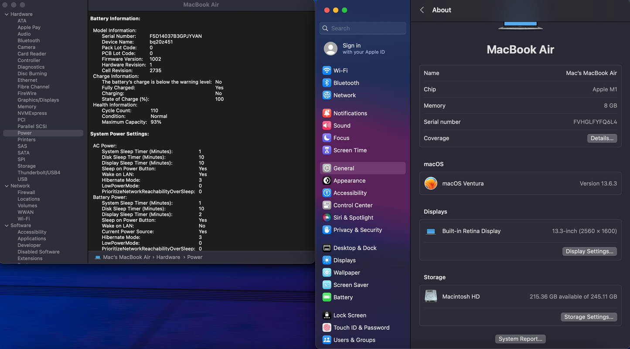Select Memory in Hardware list
The width and height of the screenshot is (630, 349).
27,107
